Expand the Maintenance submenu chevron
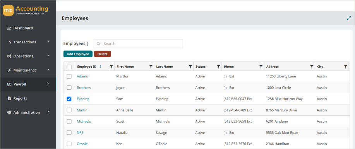 tap(48, 70)
